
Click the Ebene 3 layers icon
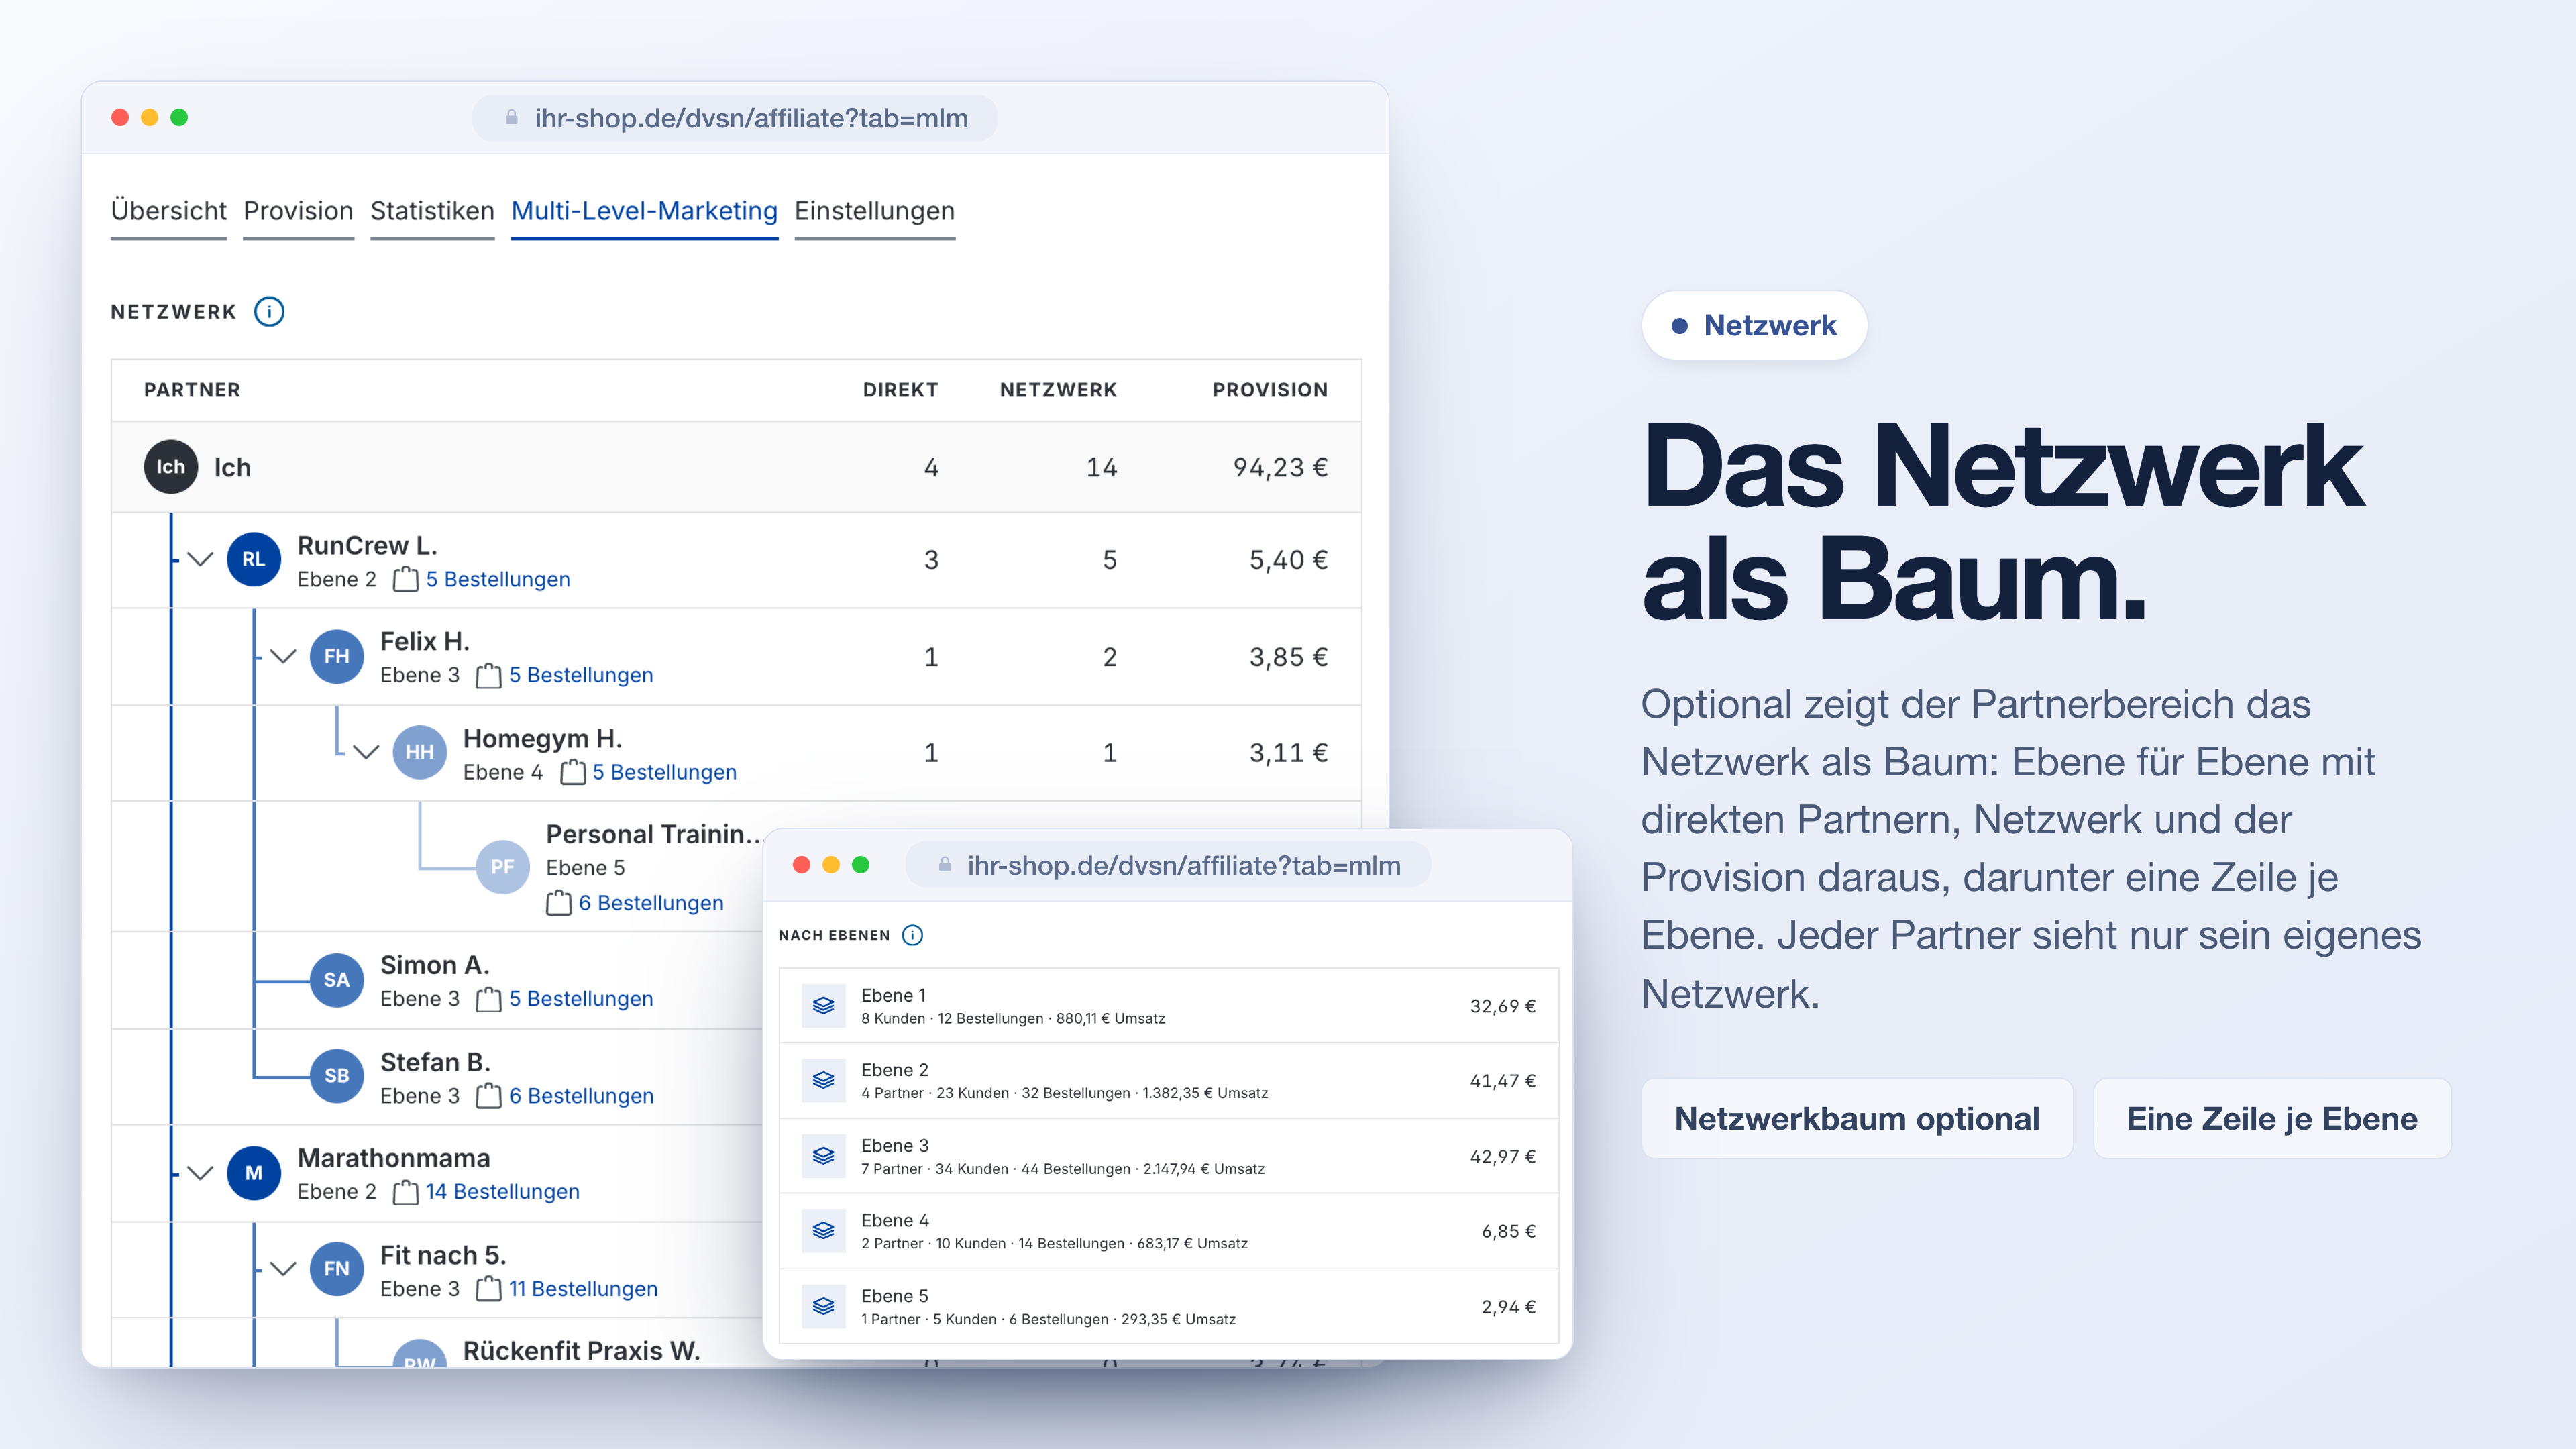coord(823,1156)
